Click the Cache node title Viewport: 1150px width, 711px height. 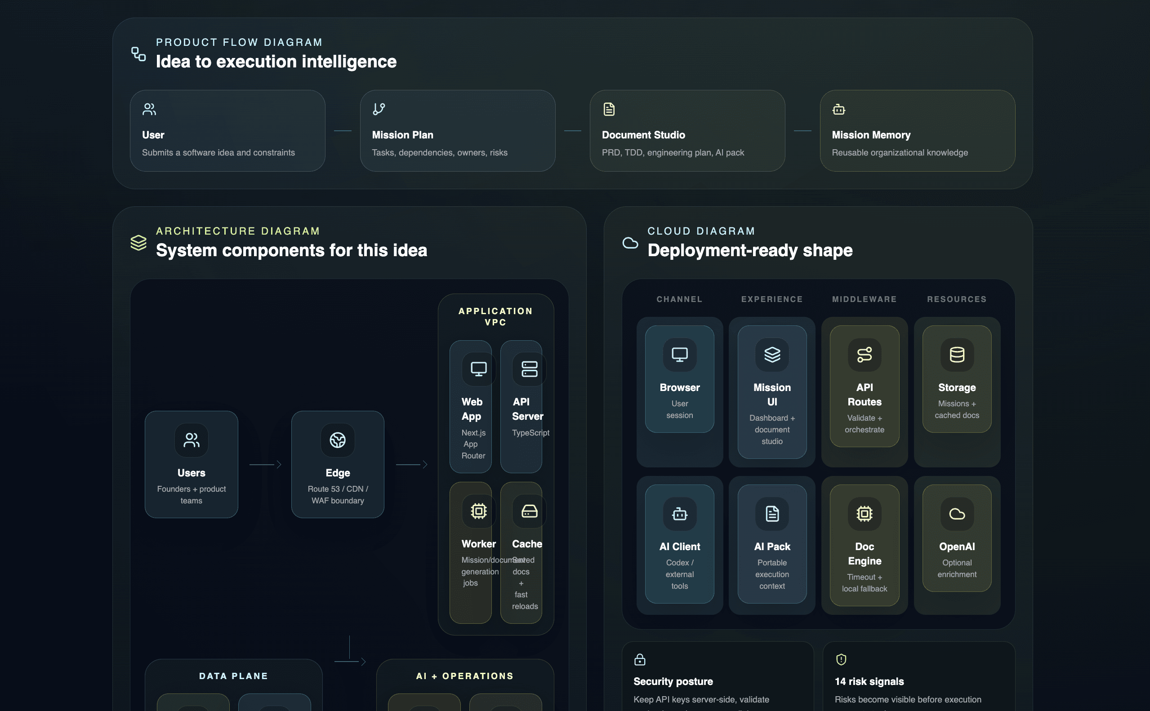(x=527, y=544)
